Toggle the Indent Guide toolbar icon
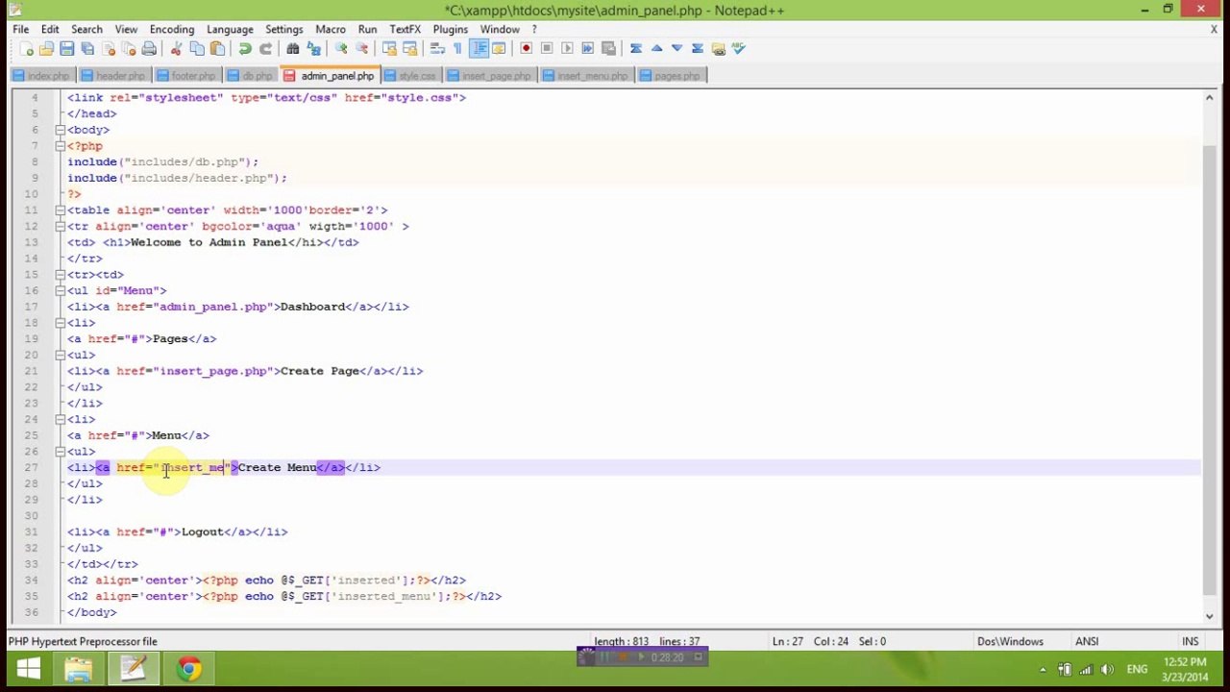The image size is (1230, 692). [480, 48]
